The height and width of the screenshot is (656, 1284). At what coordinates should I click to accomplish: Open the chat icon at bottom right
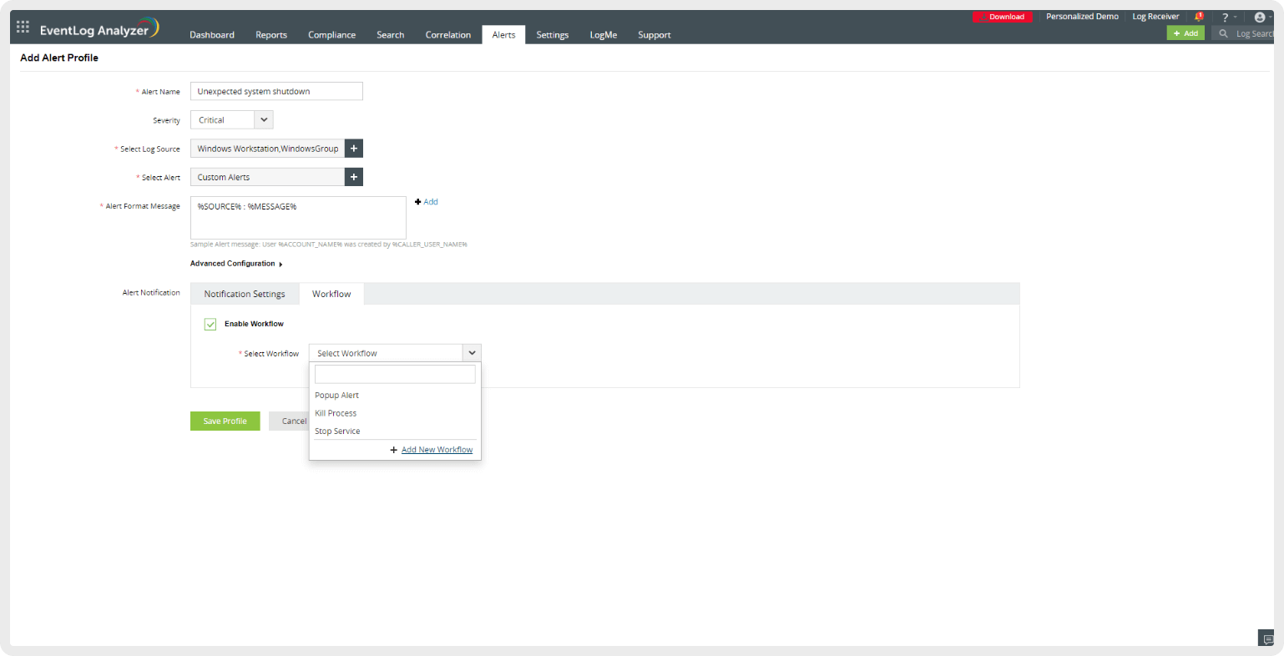click(x=1267, y=638)
